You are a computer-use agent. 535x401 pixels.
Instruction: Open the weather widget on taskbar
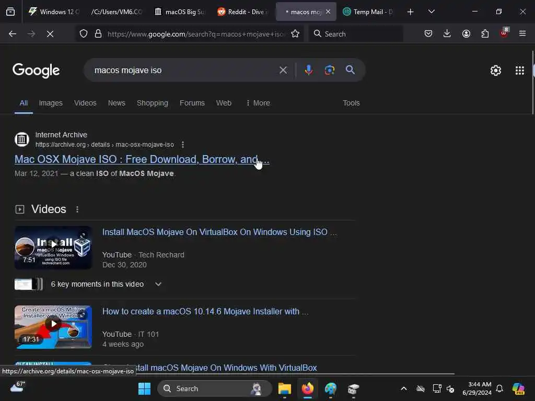point(17,387)
